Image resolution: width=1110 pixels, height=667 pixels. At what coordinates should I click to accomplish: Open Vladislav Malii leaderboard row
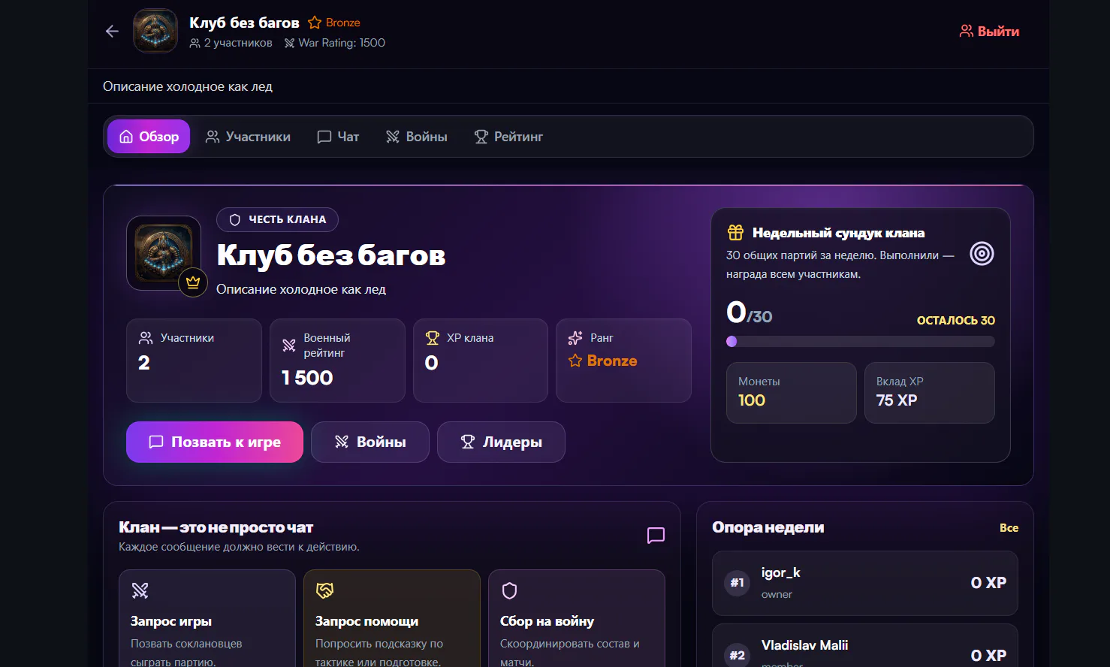pyautogui.click(x=865, y=646)
